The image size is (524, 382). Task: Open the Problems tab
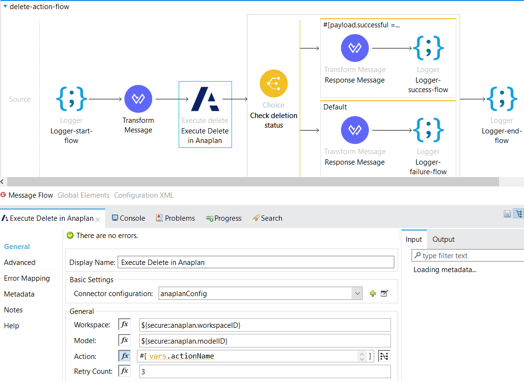tap(175, 218)
